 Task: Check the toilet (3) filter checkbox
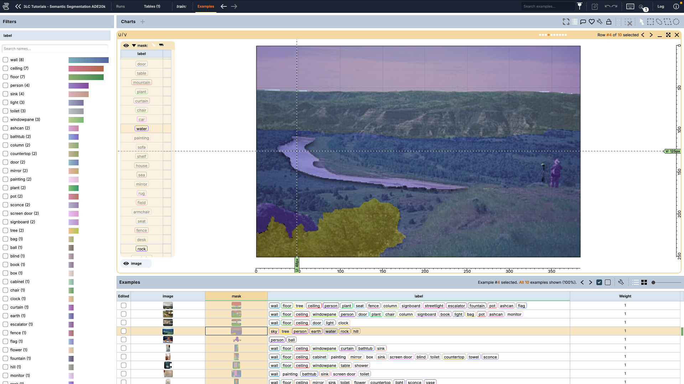point(5,111)
